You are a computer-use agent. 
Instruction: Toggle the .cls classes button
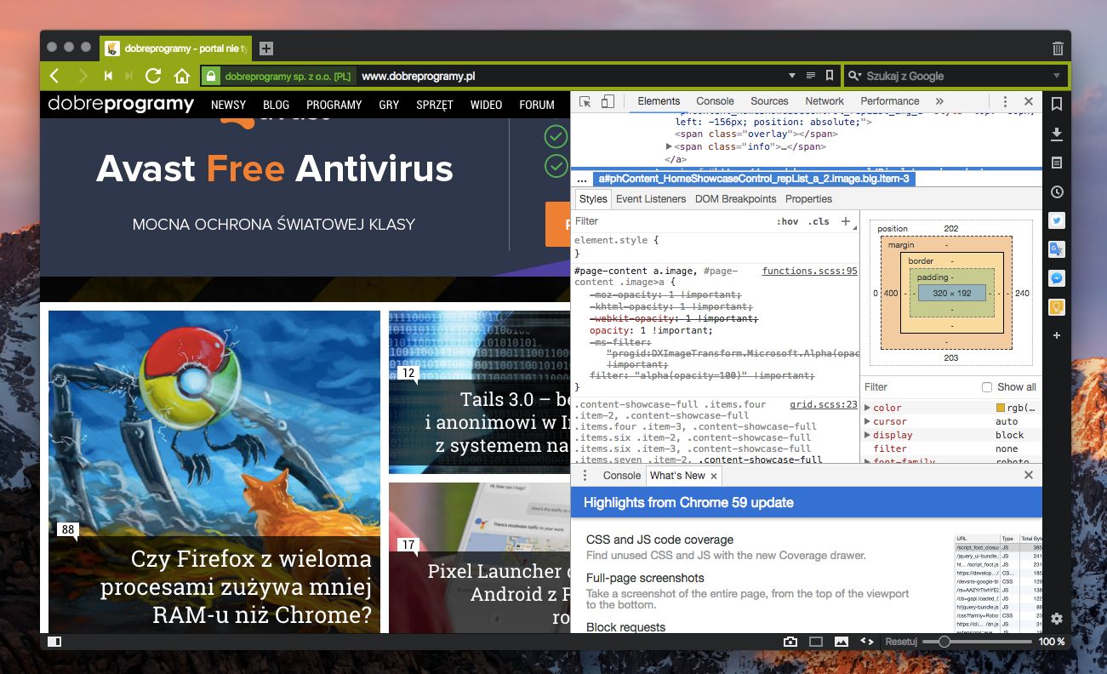tap(819, 221)
